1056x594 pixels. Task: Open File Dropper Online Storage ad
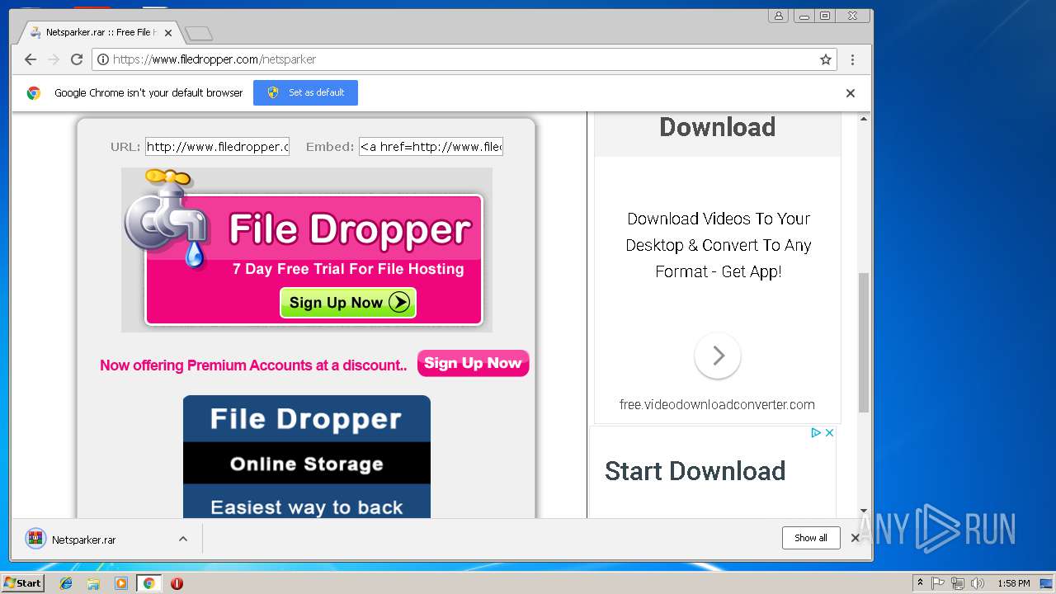(x=307, y=456)
